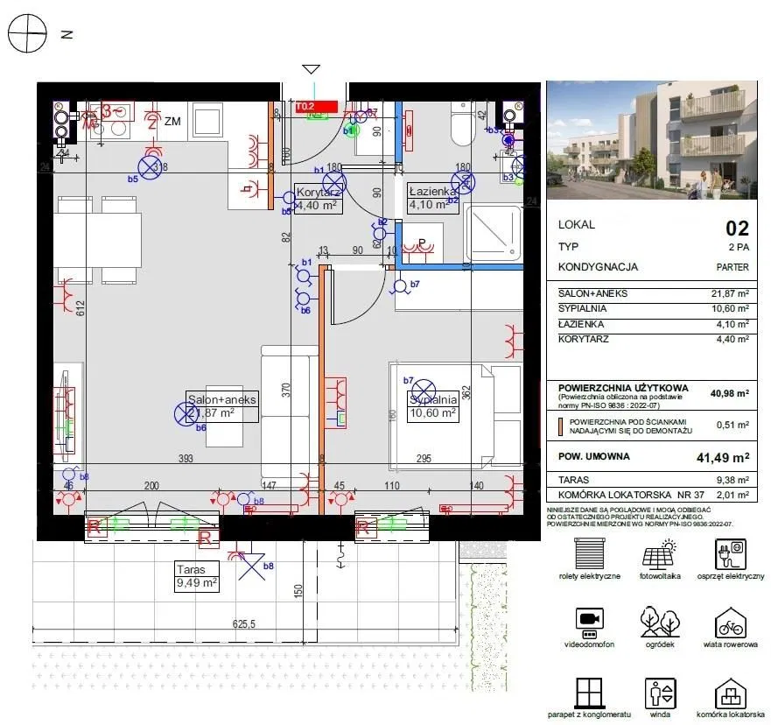Click the entrance triangle marker above door
The image size is (771, 725).
point(311,69)
